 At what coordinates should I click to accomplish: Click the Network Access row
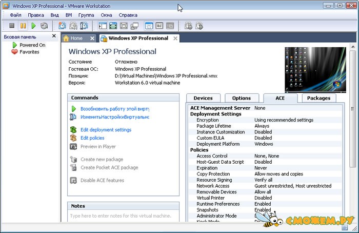pos(265,186)
